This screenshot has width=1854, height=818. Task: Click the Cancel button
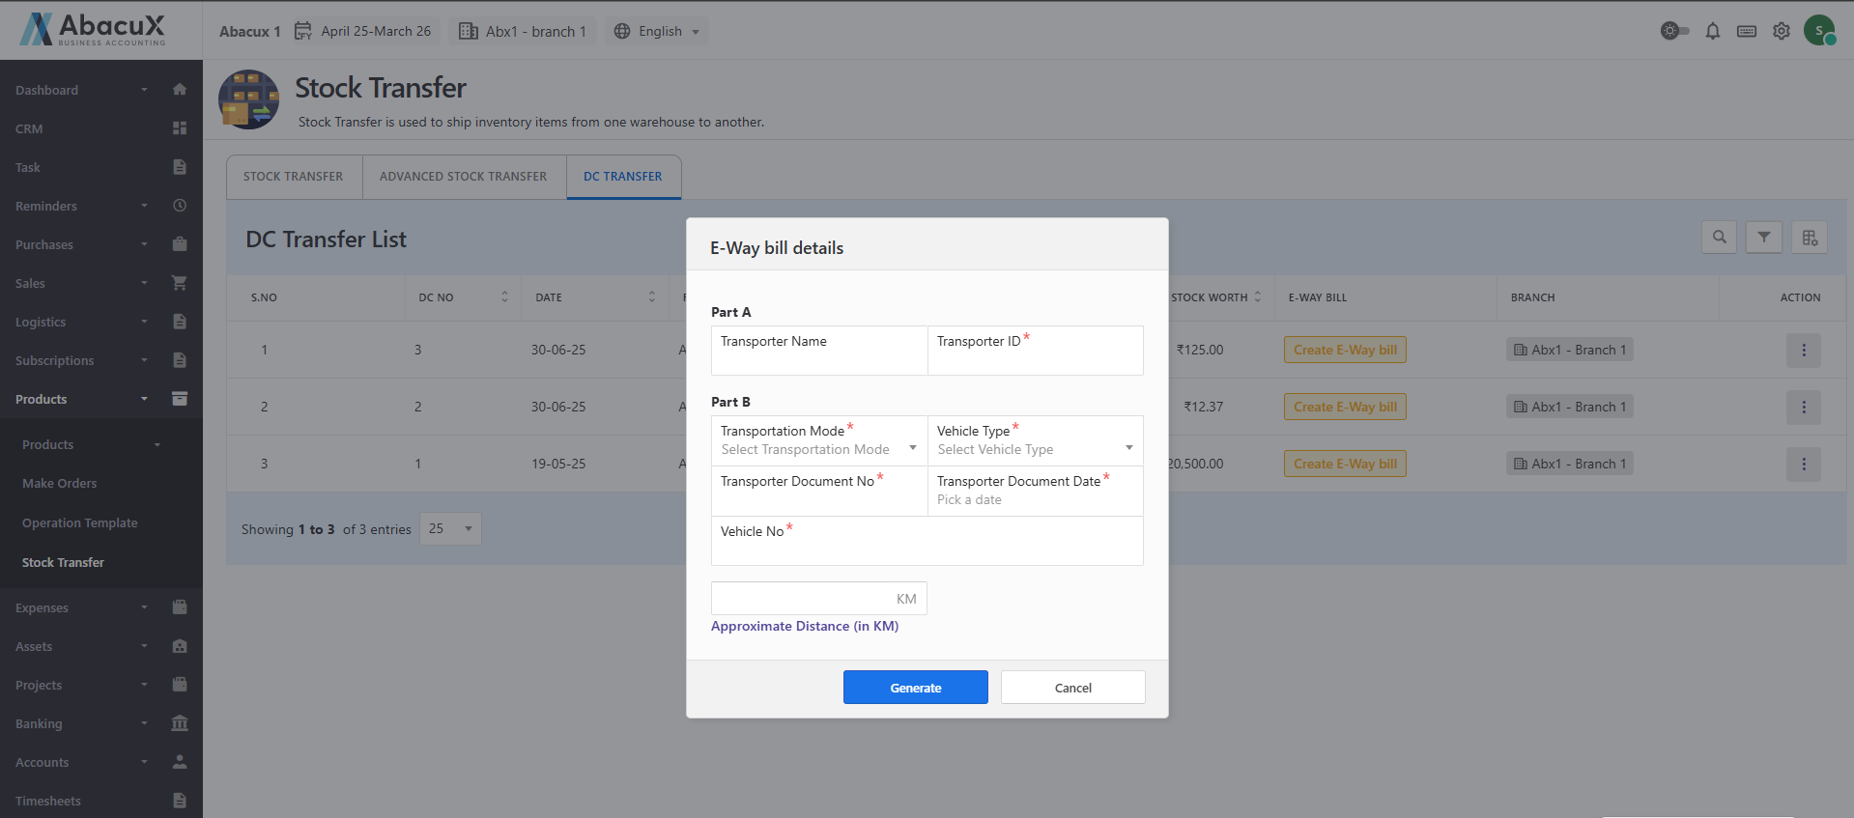pyautogui.click(x=1072, y=688)
